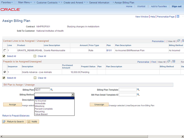Click the Billing Plan text field
Screen dimensions: 184x138
42,90
